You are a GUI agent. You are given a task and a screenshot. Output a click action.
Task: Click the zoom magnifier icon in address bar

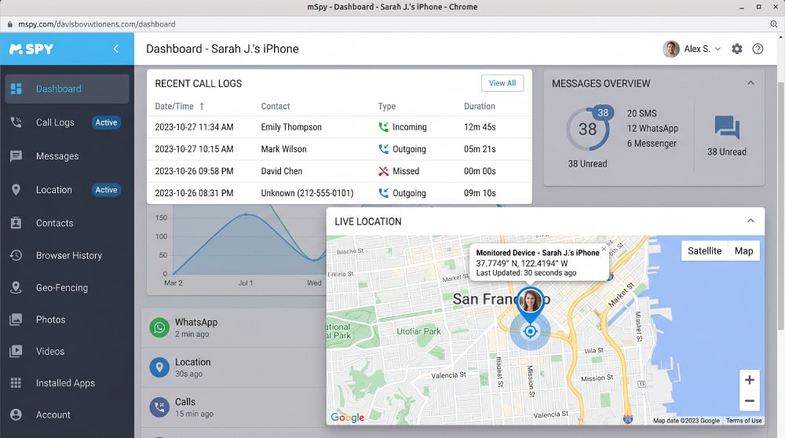pos(774,24)
